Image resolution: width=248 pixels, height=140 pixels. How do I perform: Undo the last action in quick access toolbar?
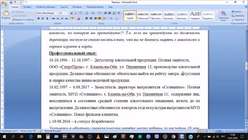pos(15,2)
